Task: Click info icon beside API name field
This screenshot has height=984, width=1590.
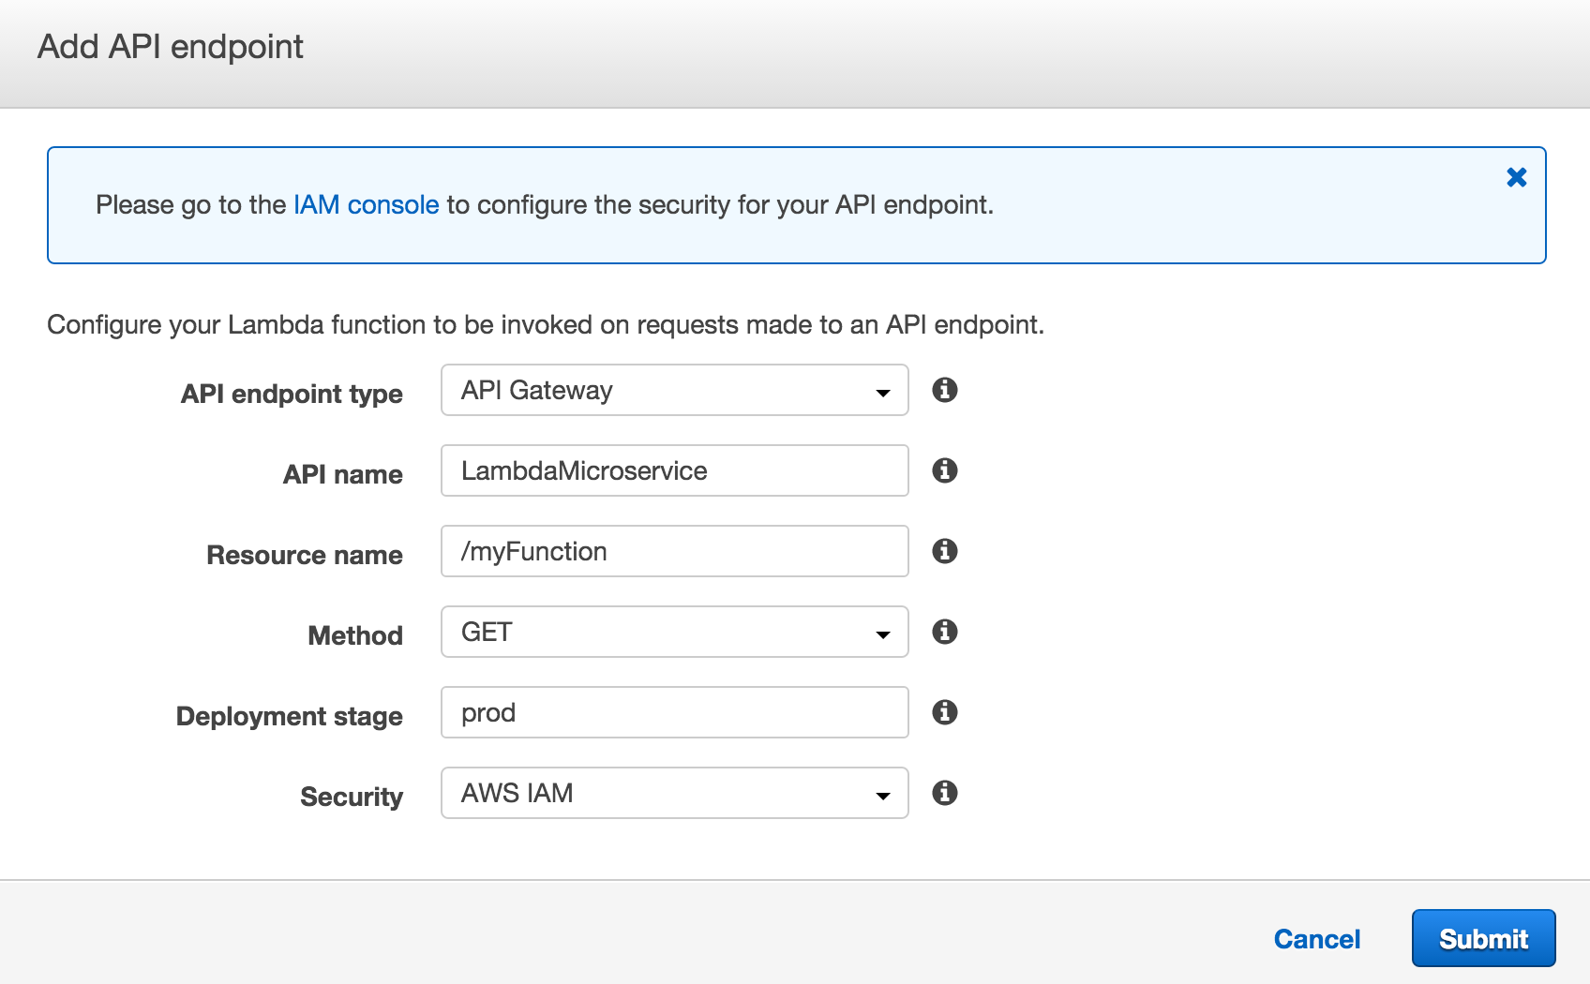Action: point(945,470)
